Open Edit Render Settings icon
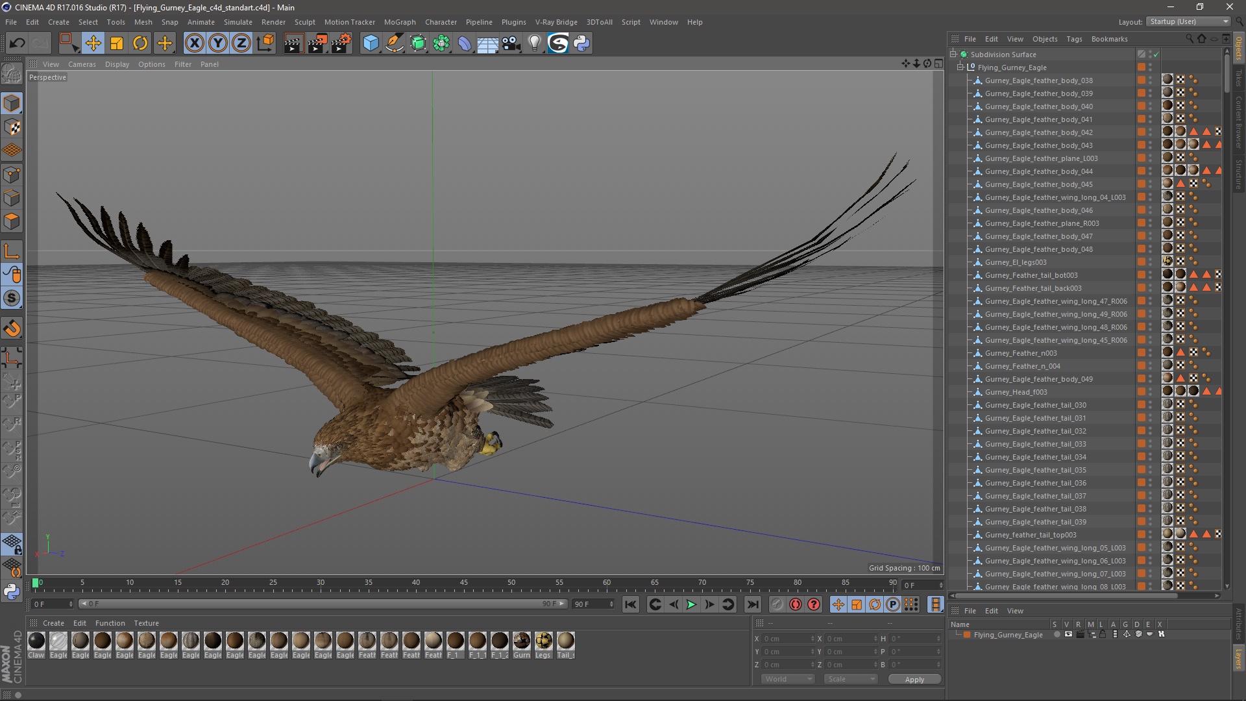1246x701 pixels. point(341,43)
